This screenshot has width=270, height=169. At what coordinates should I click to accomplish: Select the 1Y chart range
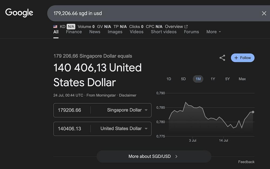coord(213,79)
